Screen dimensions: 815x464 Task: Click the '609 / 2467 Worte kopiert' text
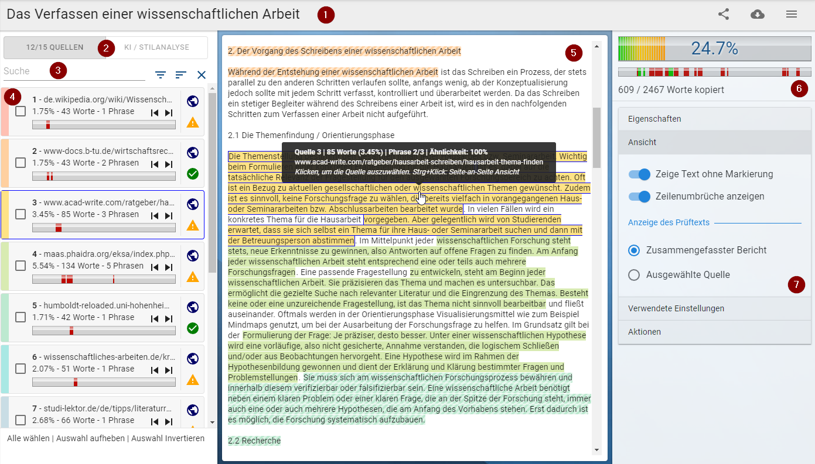coord(671,90)
